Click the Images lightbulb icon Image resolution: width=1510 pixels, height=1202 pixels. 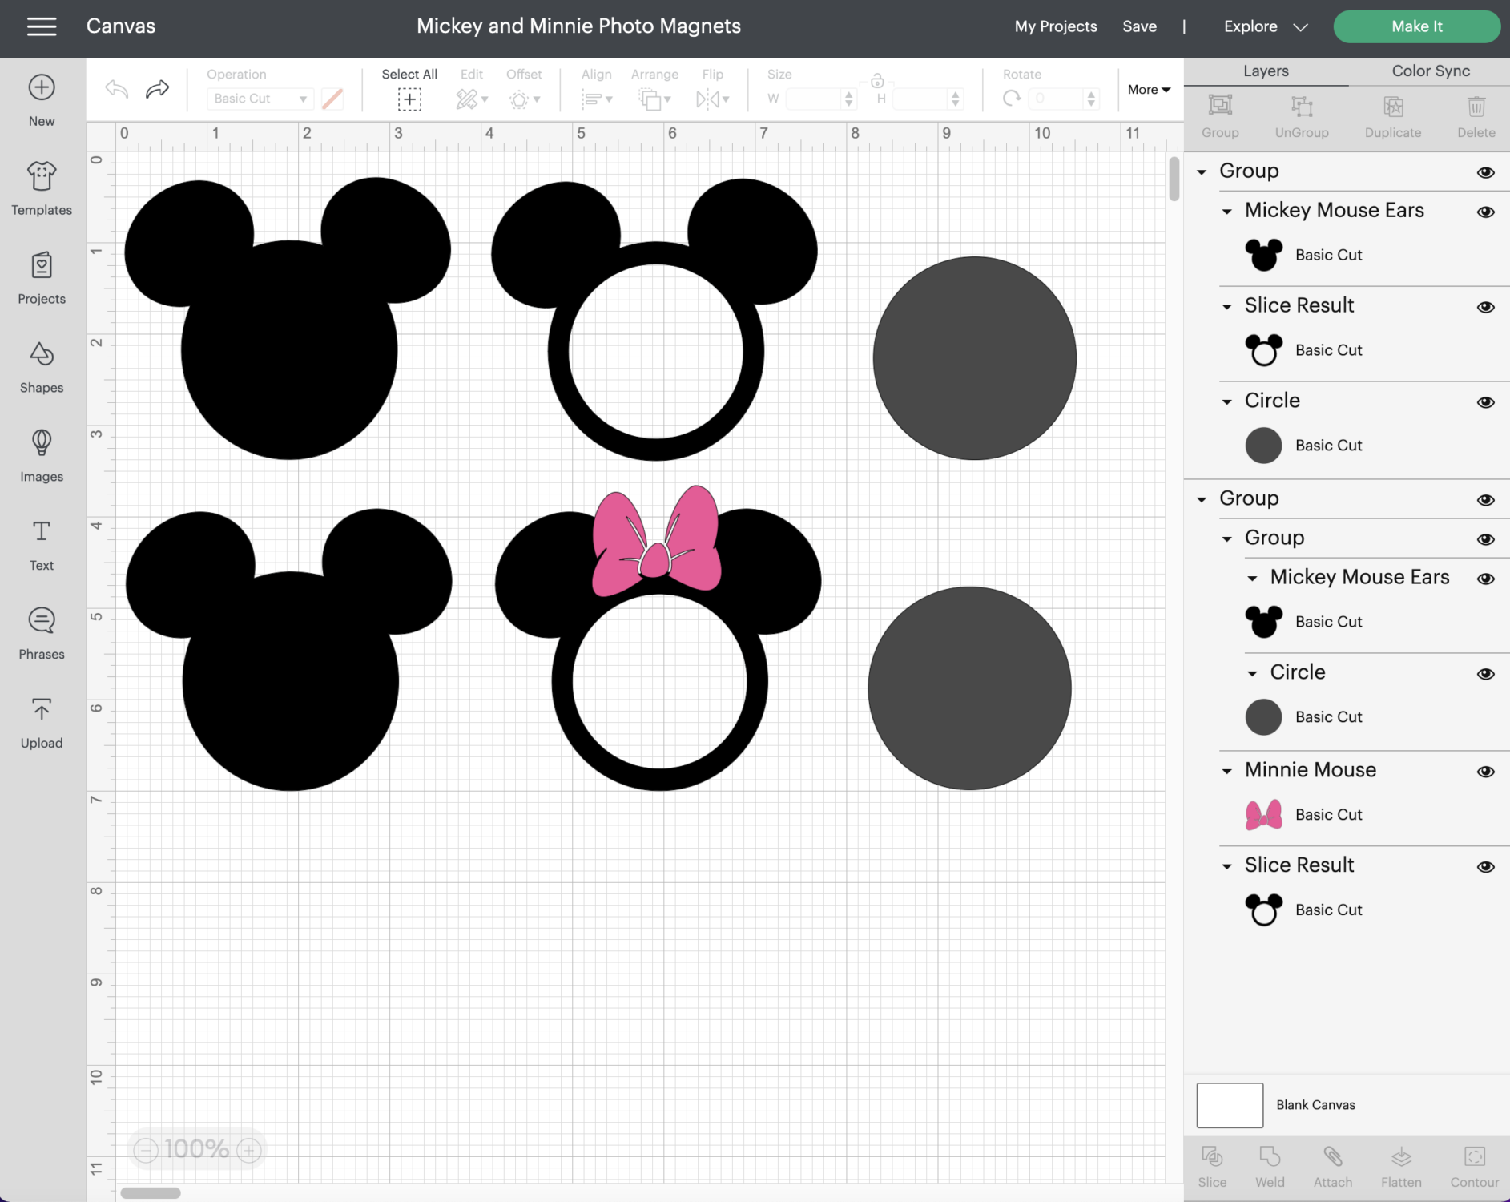42,442
